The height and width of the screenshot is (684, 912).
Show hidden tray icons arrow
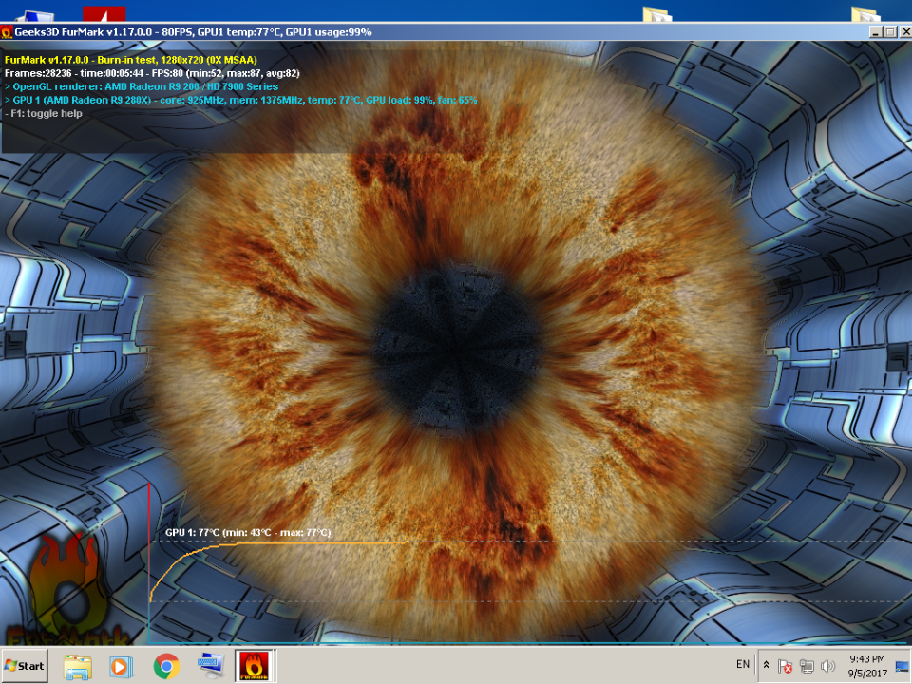766,665
